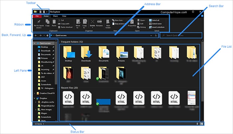Open the Move to command
Viewport: 233px width, 134px height.
click(x=78, y=24)
